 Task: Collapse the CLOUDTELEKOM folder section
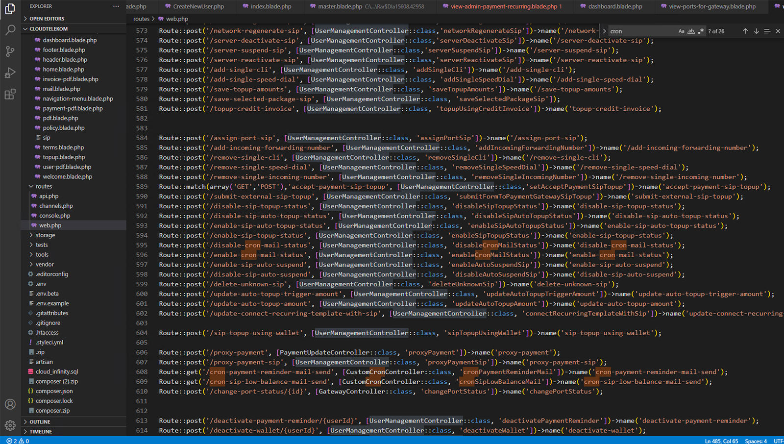tap(73, 29)
